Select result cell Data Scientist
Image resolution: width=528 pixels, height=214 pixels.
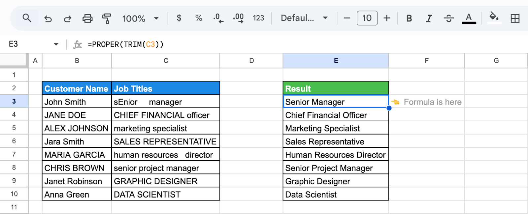pos(336,194)
